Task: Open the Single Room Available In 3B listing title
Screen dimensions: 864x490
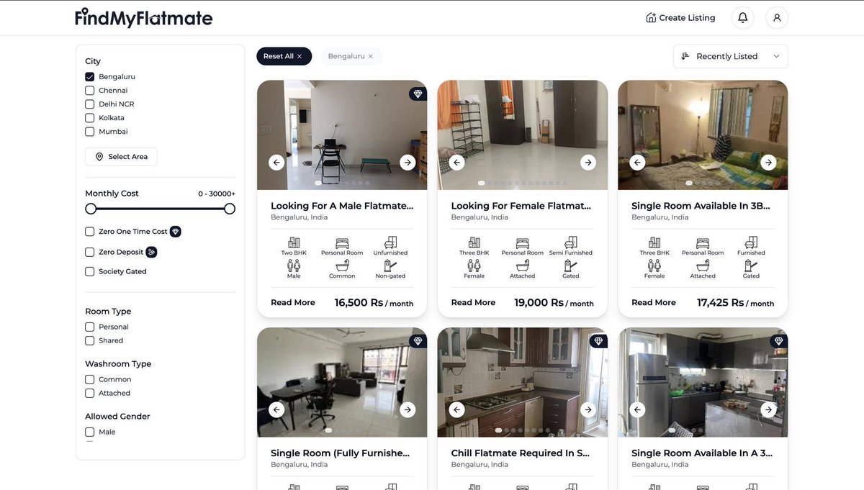Action: point(701,206)
